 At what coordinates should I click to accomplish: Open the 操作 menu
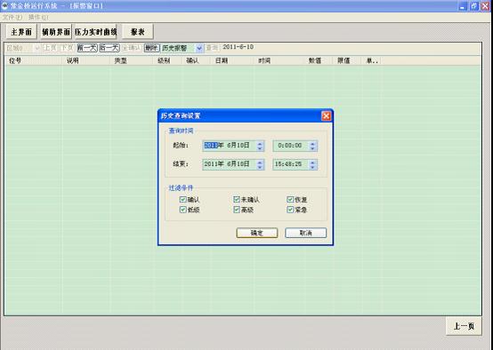38,17
